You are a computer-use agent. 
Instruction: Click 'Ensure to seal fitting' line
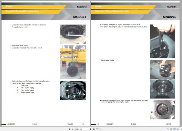point(26,83)
